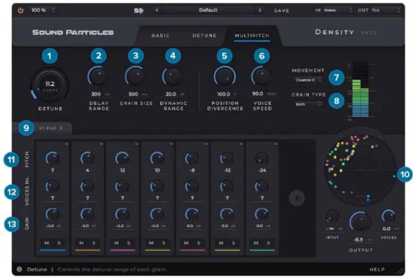The height and width of the screenshot is (277, 413).
Task: Click the Voice Speed value 90.0
Action: (258, 94)
